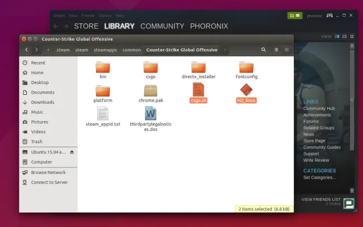
Task: Expand breadcrumb path to the left
Action: click(x=48, y=50)
